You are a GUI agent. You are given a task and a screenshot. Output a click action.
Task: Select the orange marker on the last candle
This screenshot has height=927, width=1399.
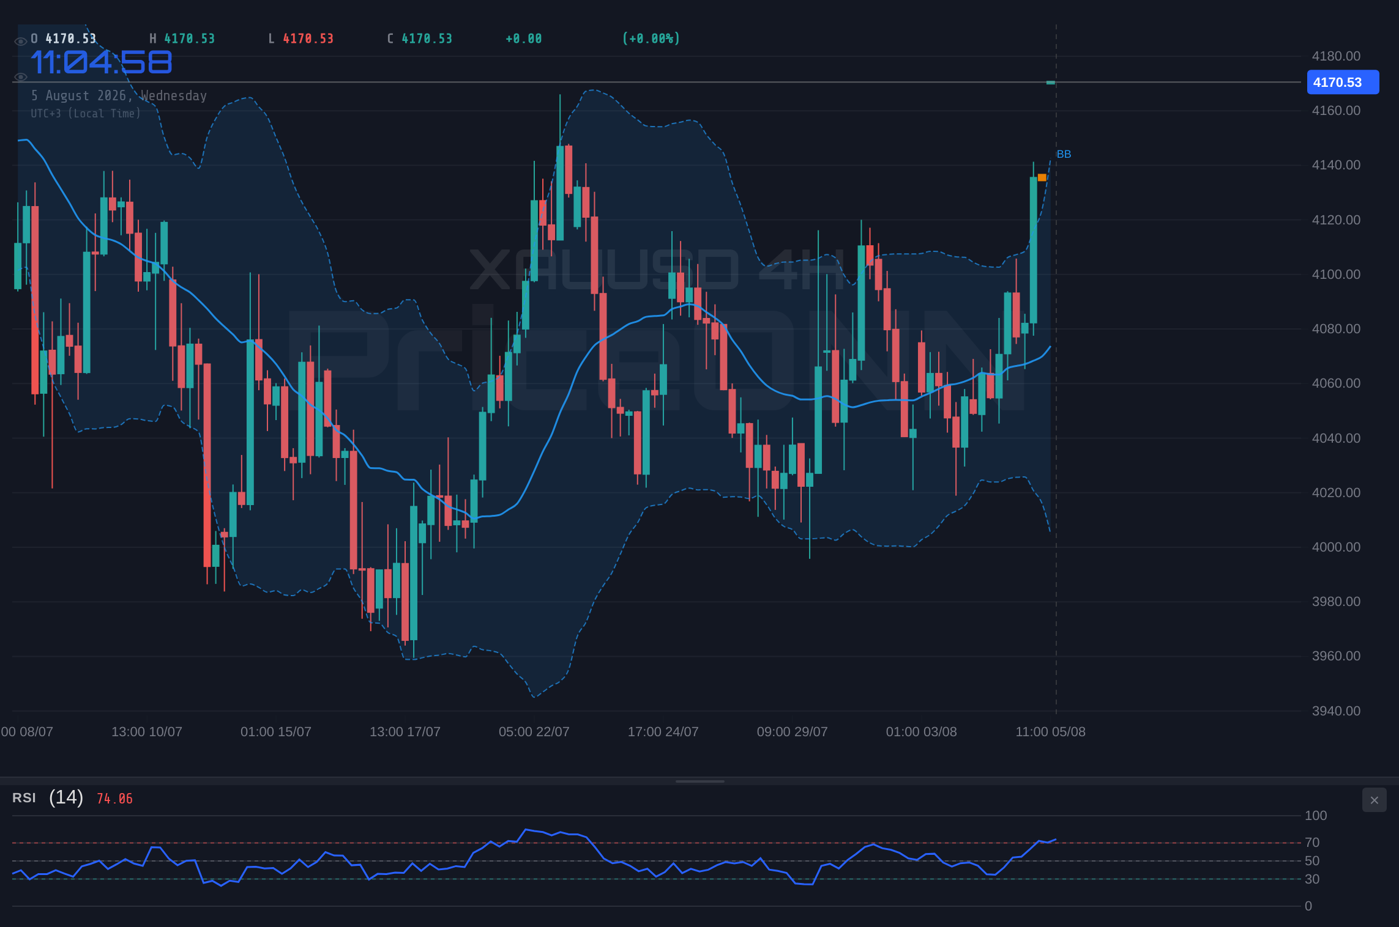pos(1042,177)
